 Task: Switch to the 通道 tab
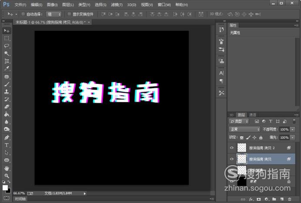[x=253, y=115]
